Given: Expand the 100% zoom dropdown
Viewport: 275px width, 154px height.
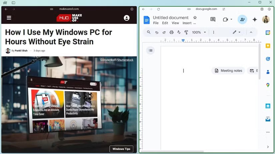Looking at the screenshot, I should (x=199, y=32).
